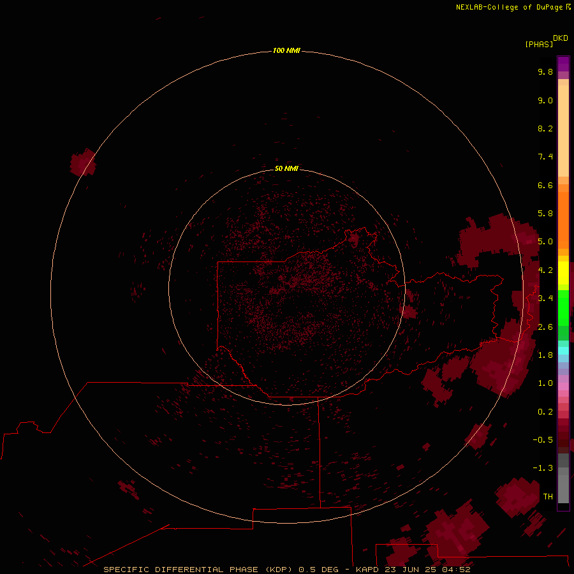The width and height of the screenshot is (574, 574).
Task: Click the 50 NMI range ring label
Action: pos(286,168)
